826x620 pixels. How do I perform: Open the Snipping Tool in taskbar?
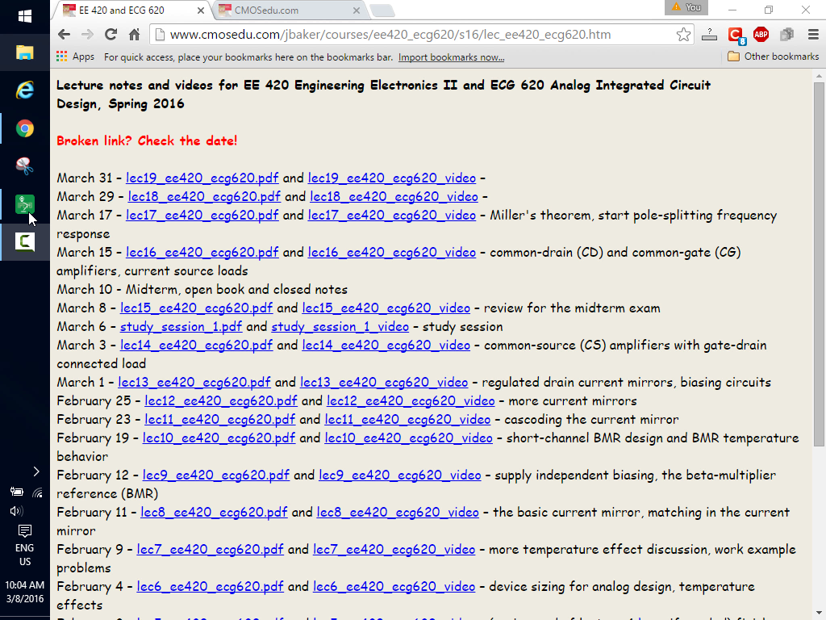click(25, 166)
